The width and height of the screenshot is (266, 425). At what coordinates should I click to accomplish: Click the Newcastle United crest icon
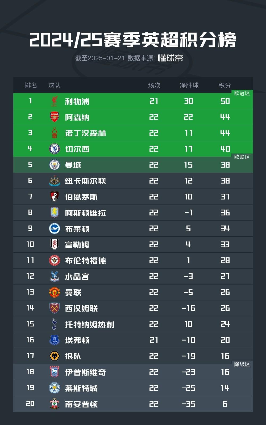tap(54, 181)
